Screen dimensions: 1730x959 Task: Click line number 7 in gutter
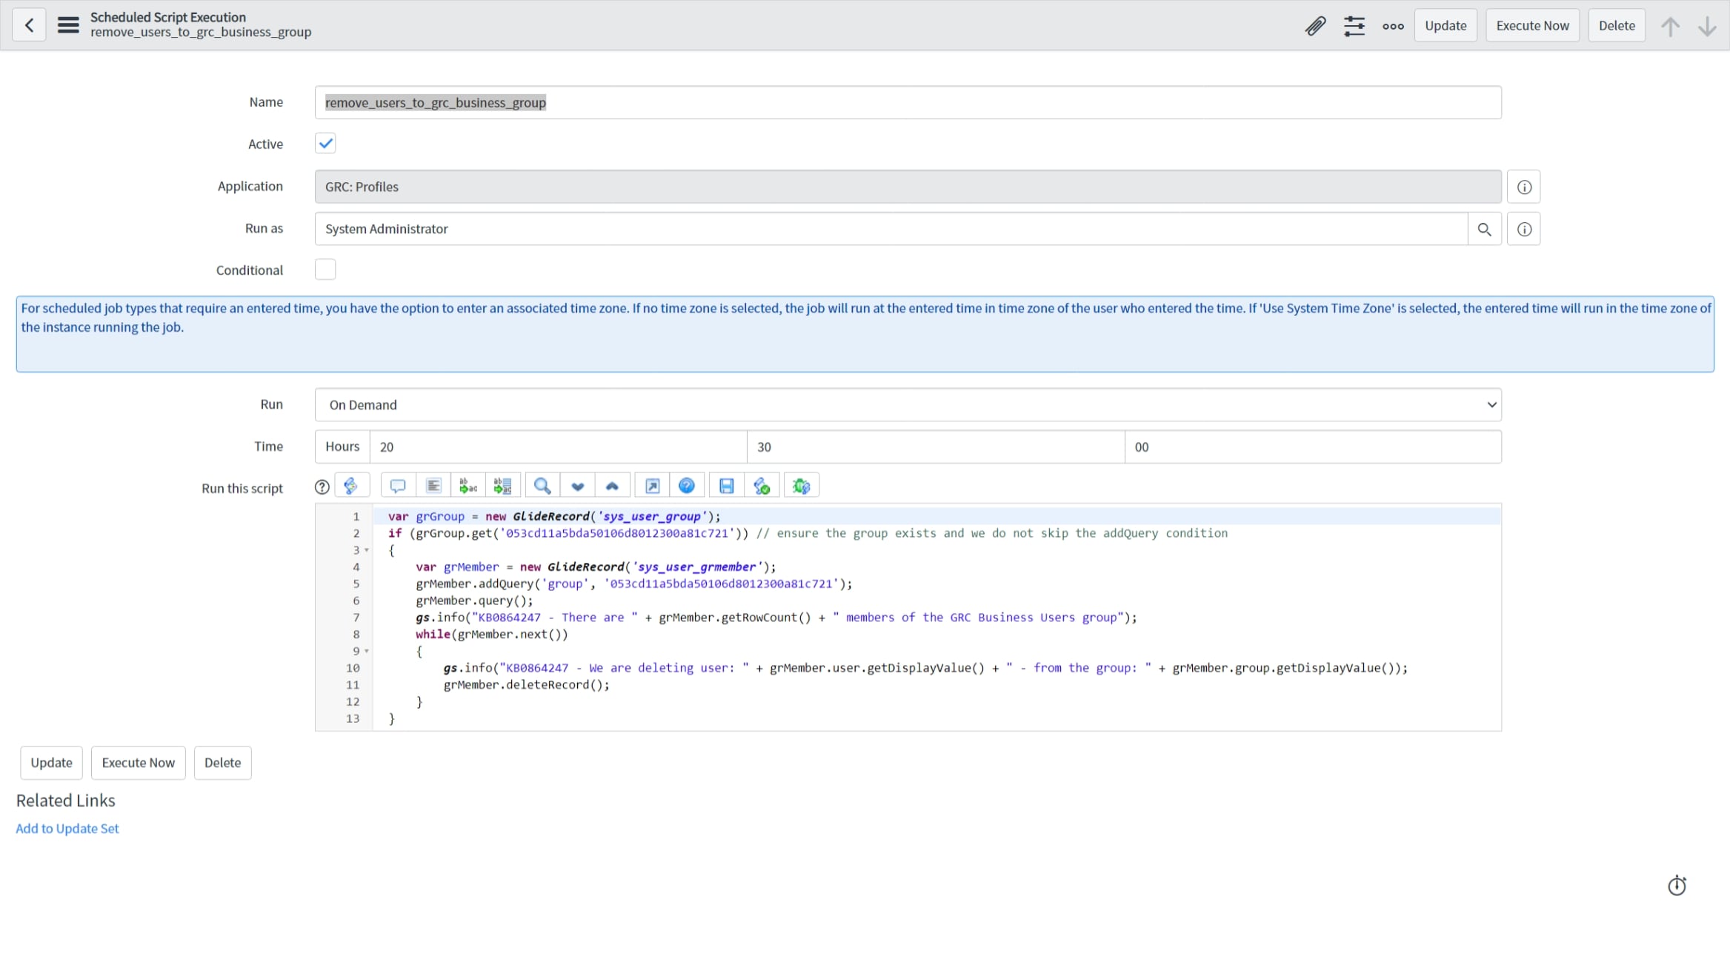click(x=356, y=618)
